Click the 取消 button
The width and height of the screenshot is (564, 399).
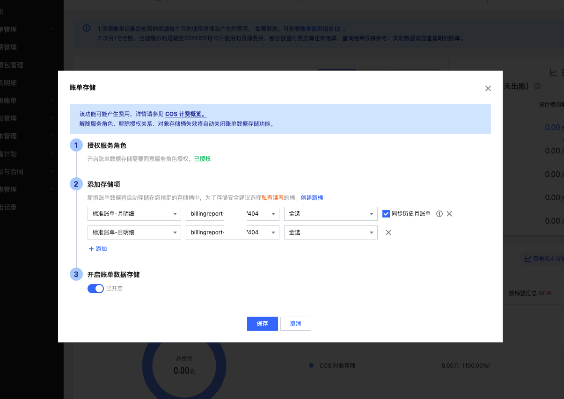coord(295,324)
